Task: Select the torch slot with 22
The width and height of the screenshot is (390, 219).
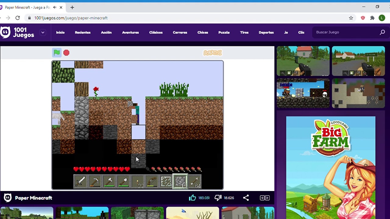Action: coord(138,182)
